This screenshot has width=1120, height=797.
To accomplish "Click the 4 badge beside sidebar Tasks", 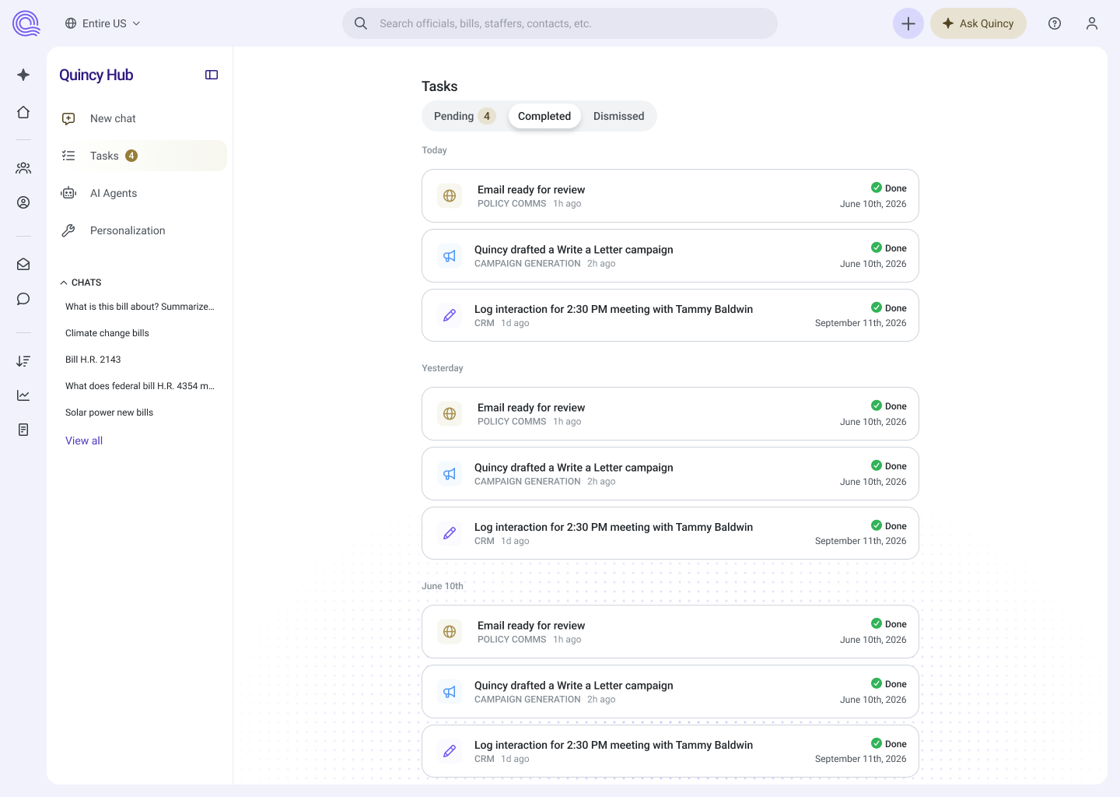I will coord(131,156).
